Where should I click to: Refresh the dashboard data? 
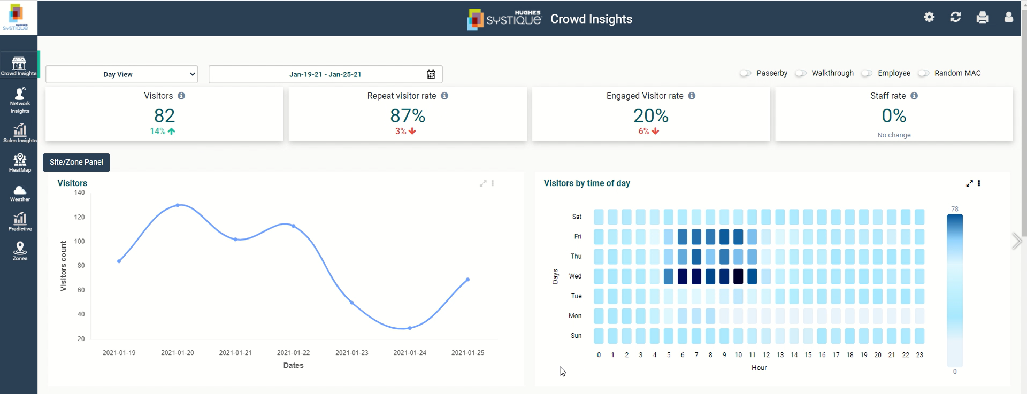click(x=955, y=17)
